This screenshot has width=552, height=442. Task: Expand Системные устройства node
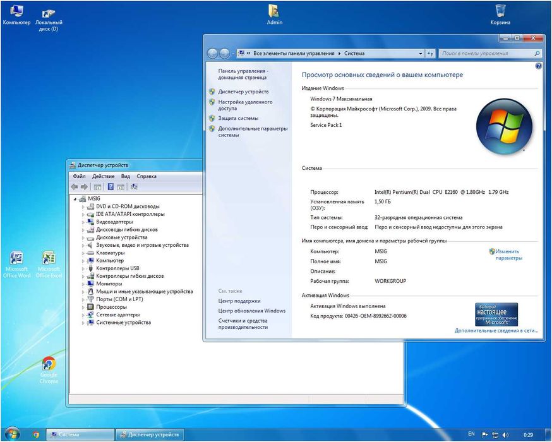point(83,323)
